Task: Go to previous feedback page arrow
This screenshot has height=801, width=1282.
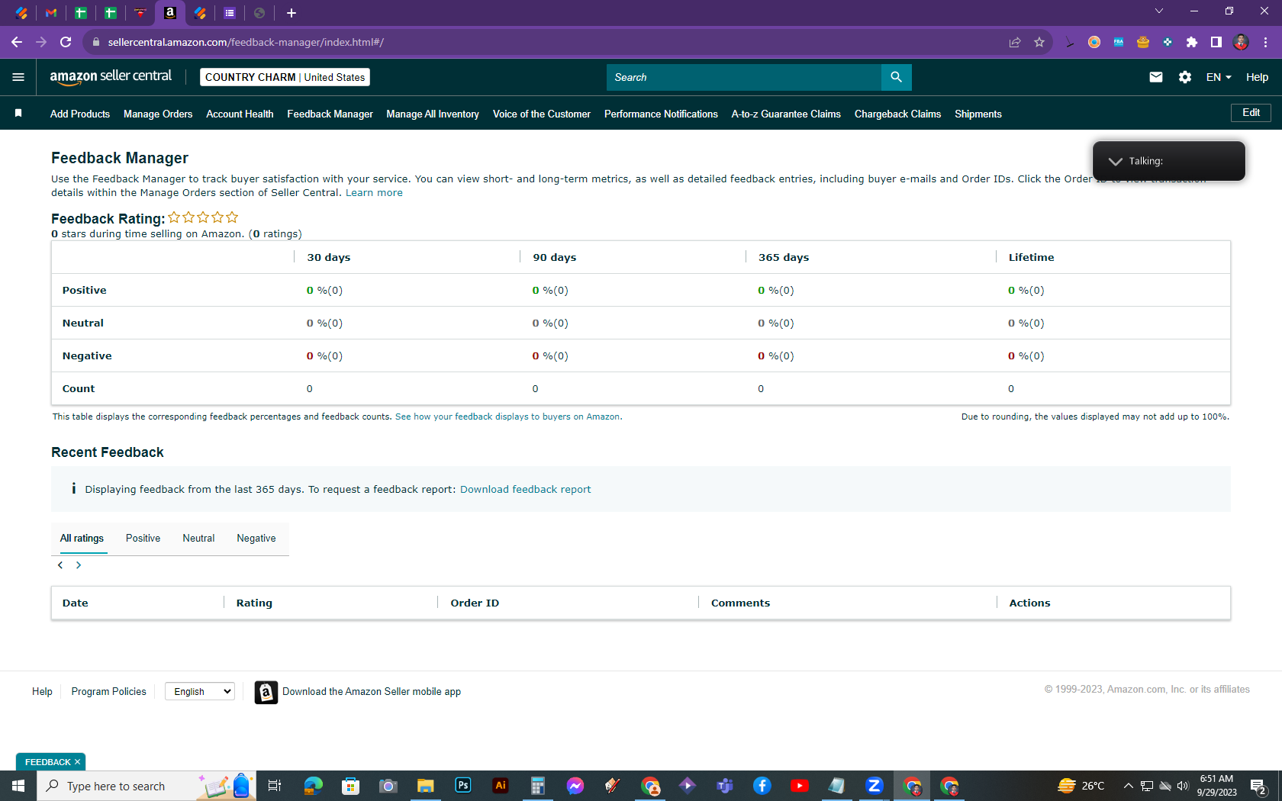Action: pyautogui.click(x=60, y=565)
